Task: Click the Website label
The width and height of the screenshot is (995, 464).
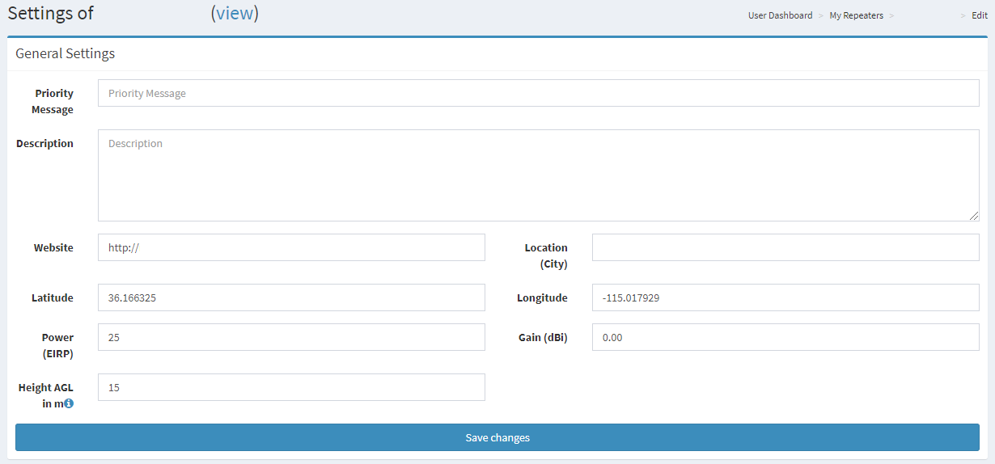Action: [x=53, y=247]
